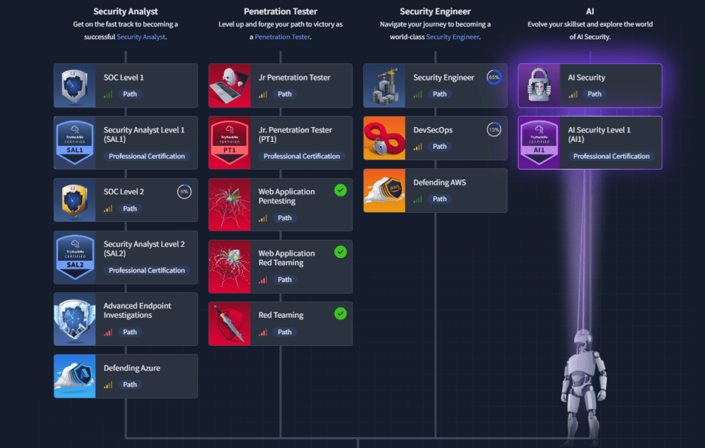The height and width of the screenshot is (448, 705).
Task: Click the SAL2 certification badge icon
Action: tap(74, 257)
